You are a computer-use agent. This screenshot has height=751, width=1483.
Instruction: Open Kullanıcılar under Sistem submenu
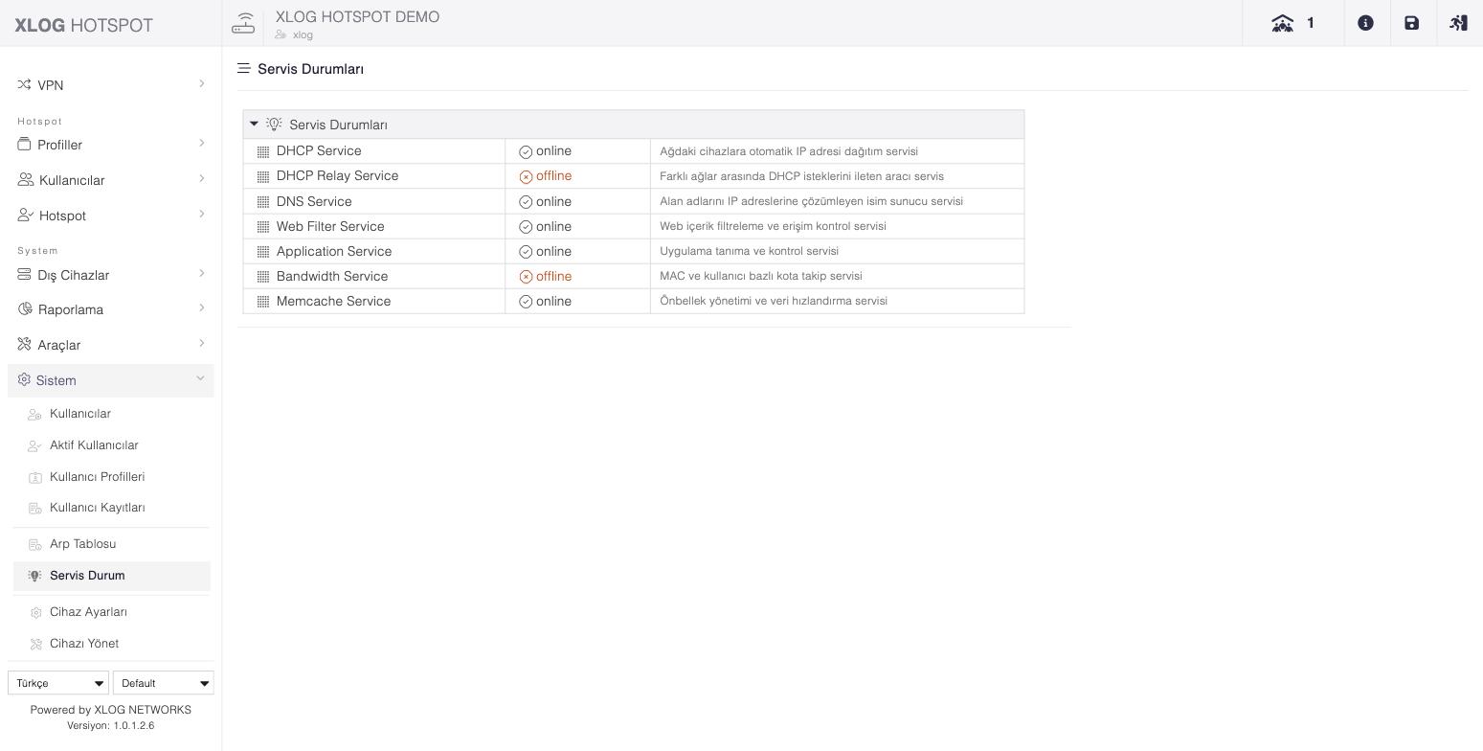click(80, 414)
